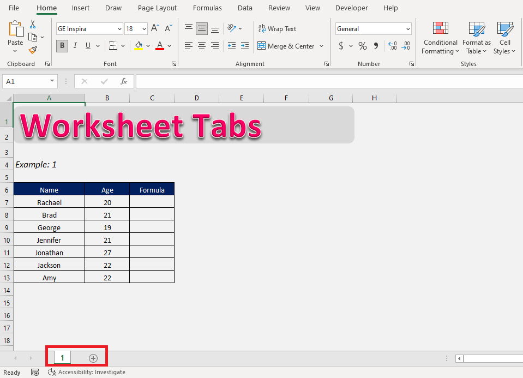The width and height of the screenshot is (523, 378).
Task: Increase decimal places
Action: [x=392, y=46]
